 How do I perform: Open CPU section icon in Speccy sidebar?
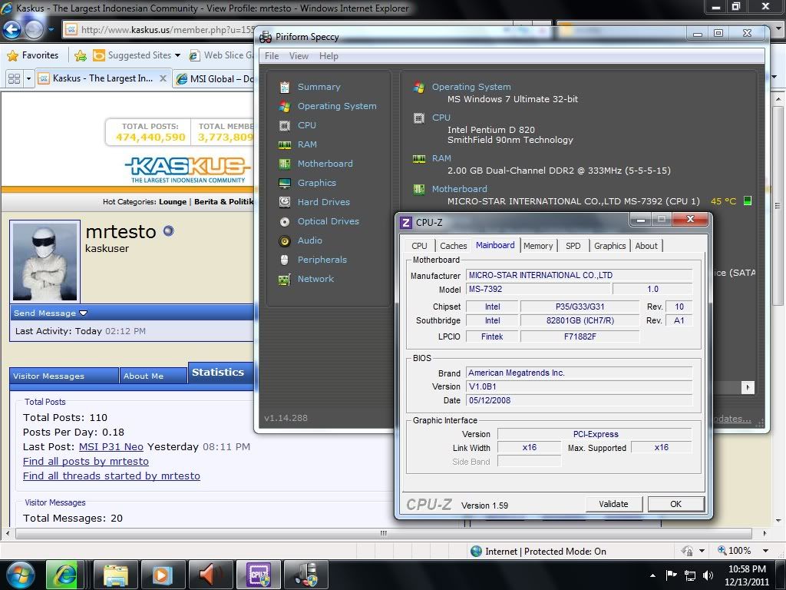(x=285, y=125)
